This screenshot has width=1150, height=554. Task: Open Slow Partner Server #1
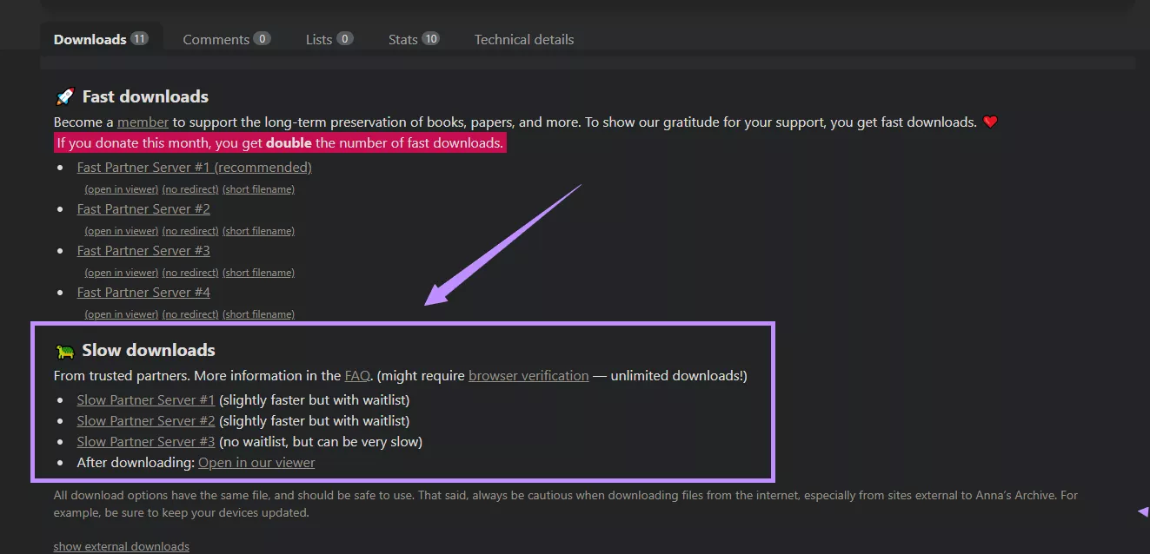point(145,399)
